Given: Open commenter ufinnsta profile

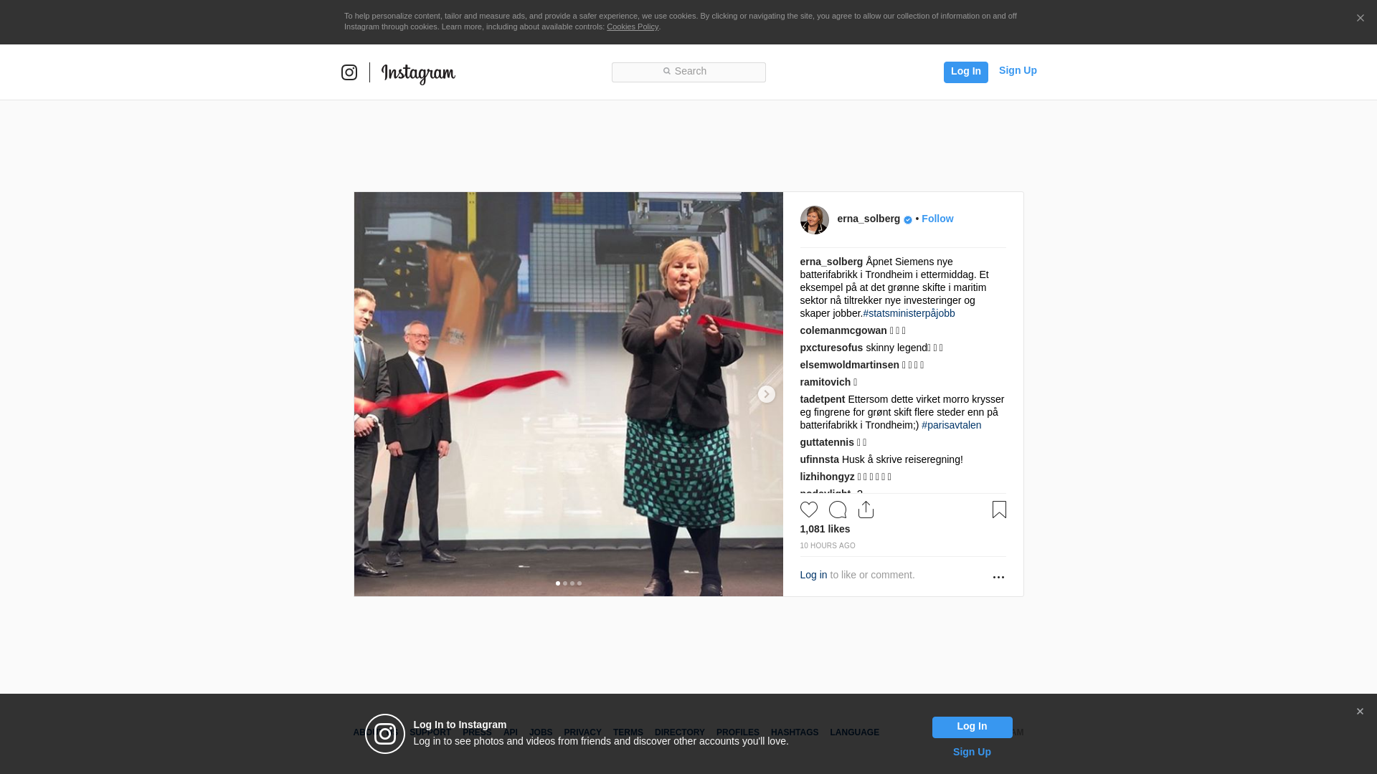Looking at the screenshot, I should tap(819, 459).
